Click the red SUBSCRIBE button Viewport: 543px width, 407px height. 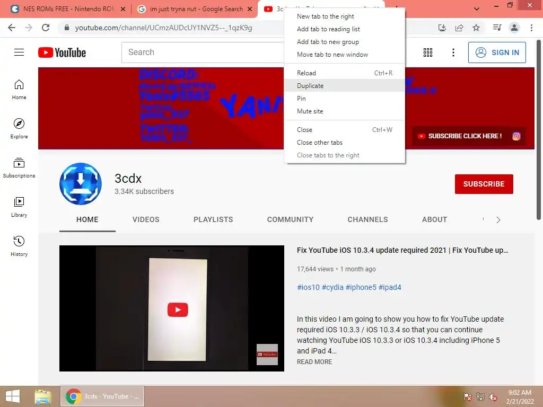pyautogui.click(x=484, y=184)
